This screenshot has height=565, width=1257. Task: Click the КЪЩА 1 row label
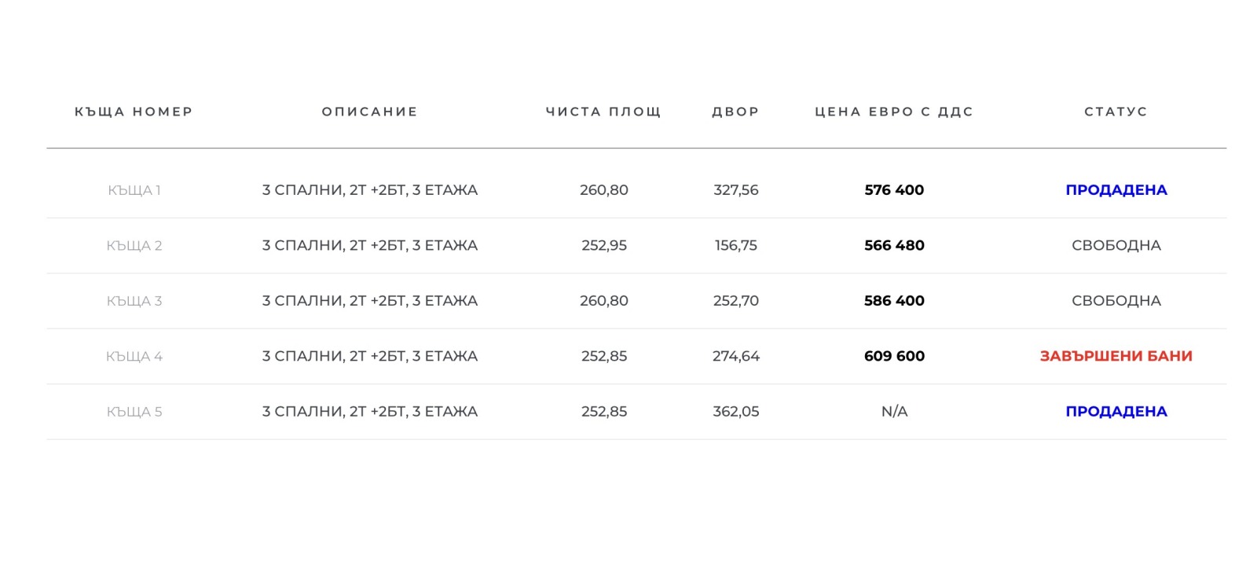(134, 190)
